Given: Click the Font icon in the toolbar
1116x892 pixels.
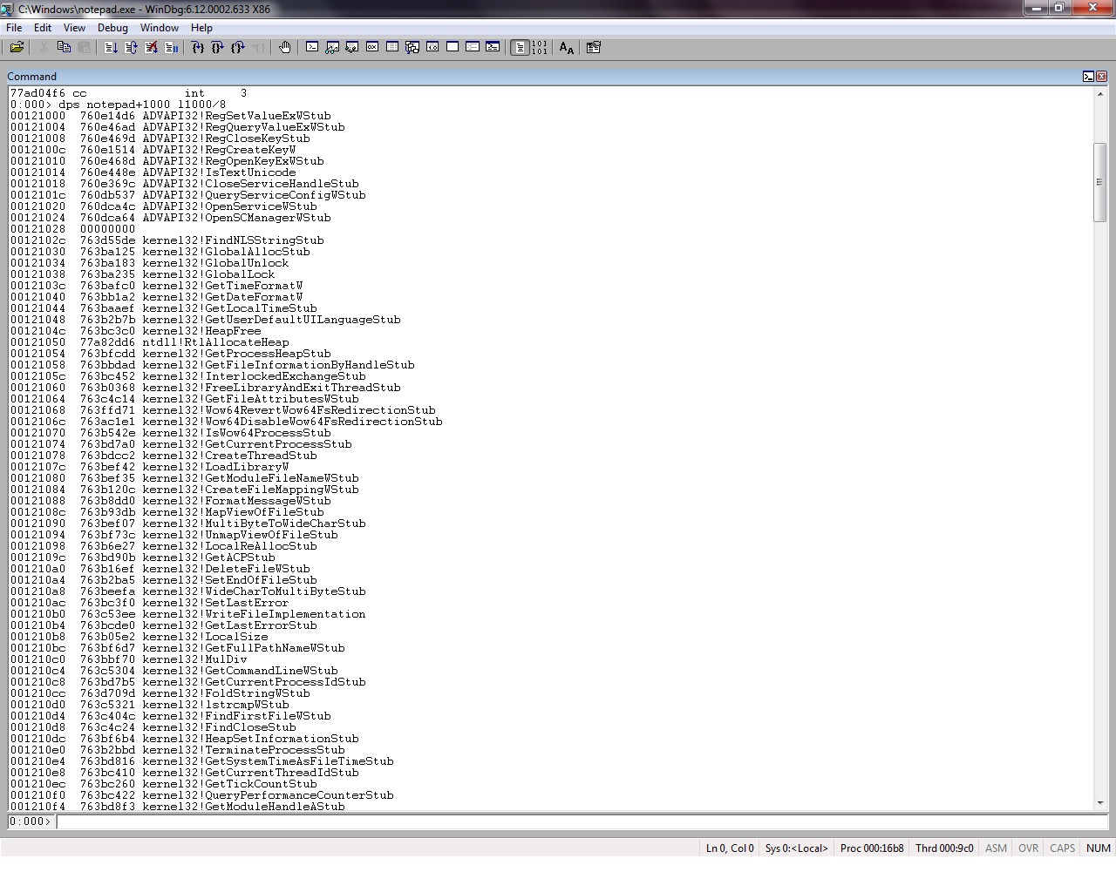Looking at the screenshot, I should [x=567, y=48].
